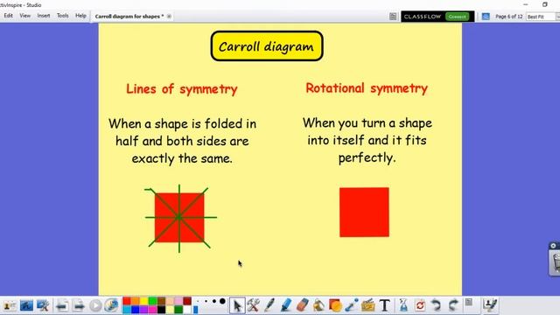
Task: Open the Insert menu
Action: (x=44, y=16)
